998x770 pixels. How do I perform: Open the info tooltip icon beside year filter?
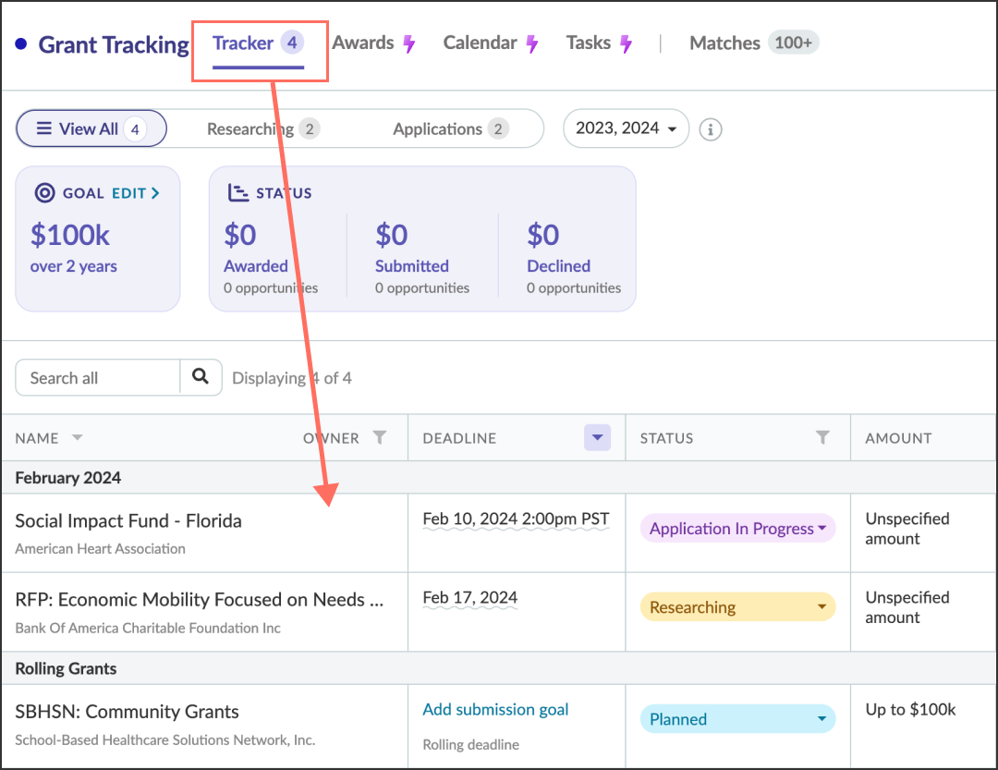(710, 128)
